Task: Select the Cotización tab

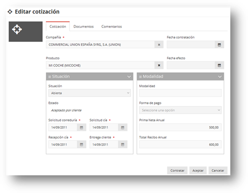Action: tap(58, 27)
